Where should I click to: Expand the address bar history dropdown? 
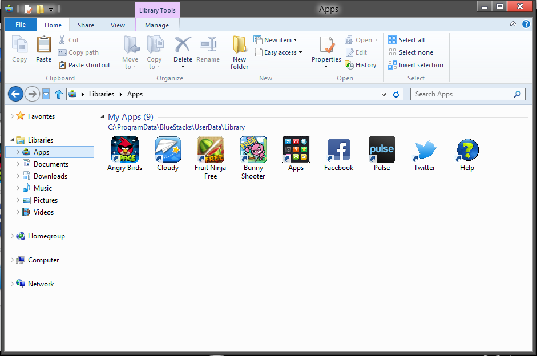384,94
